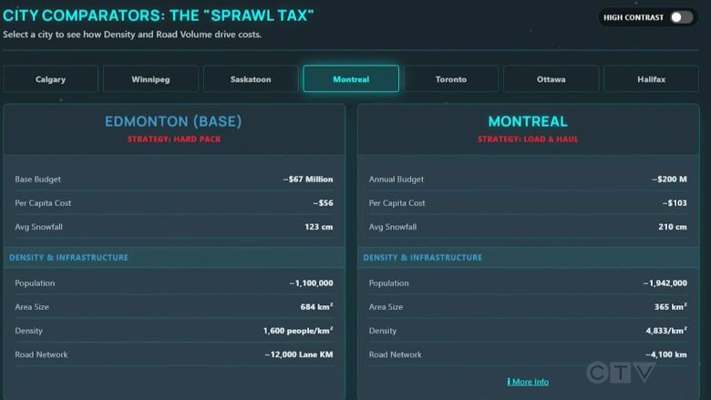This screenshot has height=400, width=711.
Task: Select Edmonton's Road Network row
Action: (x=173, y=354)
